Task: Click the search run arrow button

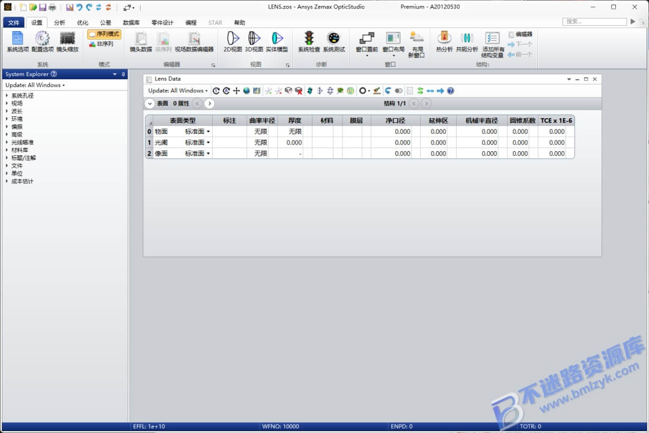Action: [x=633, y=22]
